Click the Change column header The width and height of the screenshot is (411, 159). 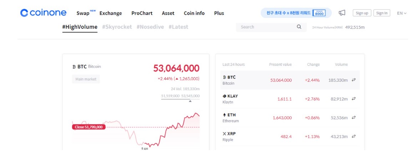(x=313, y=64)
